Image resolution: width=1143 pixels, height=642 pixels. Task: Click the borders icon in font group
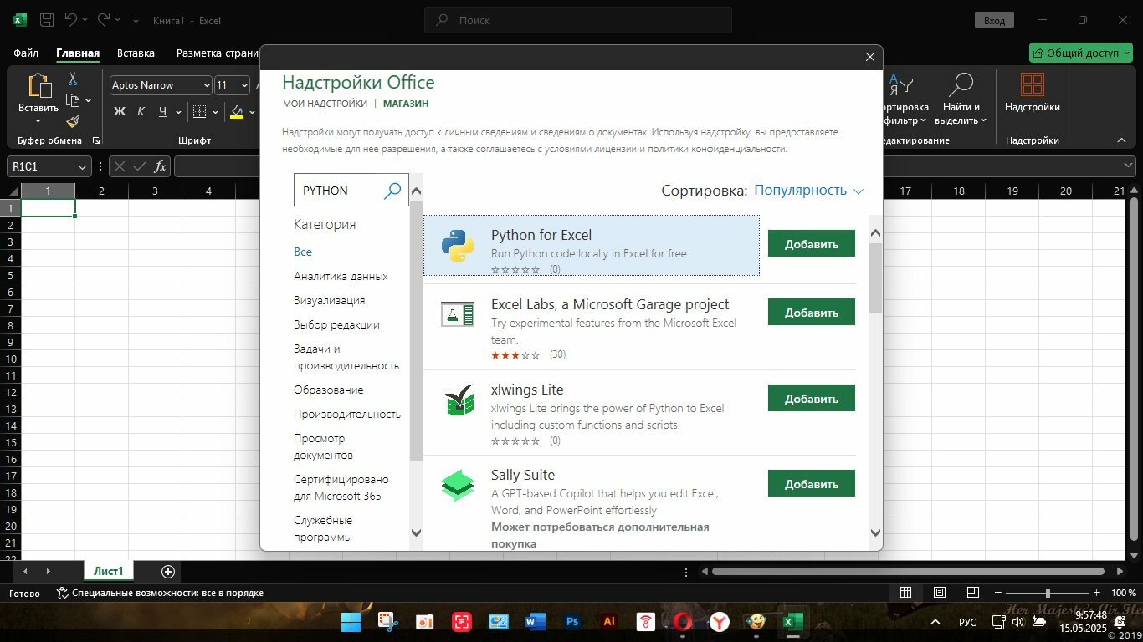tap(199, 111)
